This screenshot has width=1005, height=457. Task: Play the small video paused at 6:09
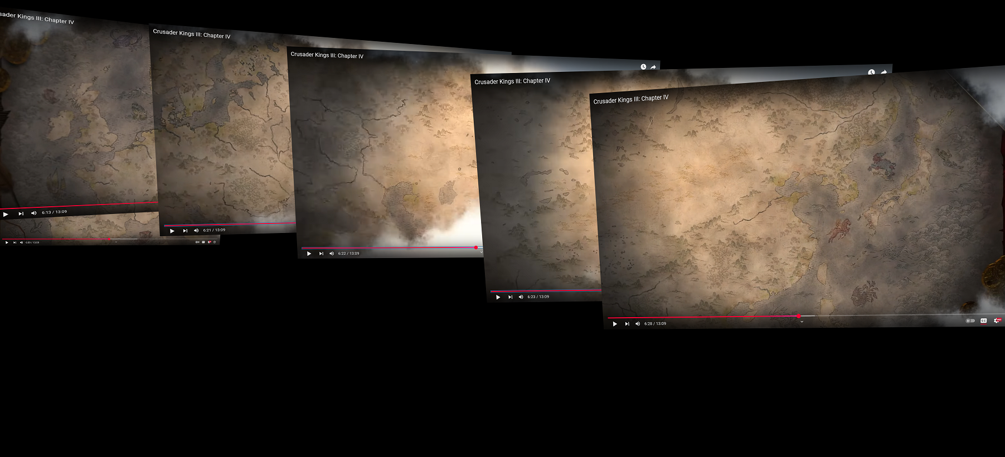click(7, 242)
